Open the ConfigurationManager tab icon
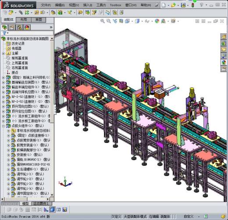This screenshot has width=228, height=220. click(x=19, y=27)
